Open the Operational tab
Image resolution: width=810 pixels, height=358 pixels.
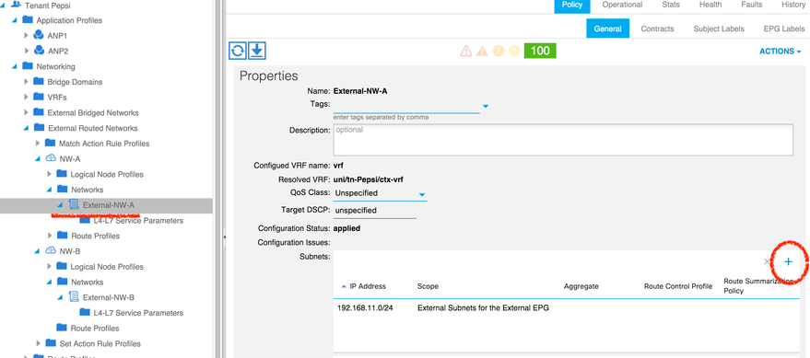coord(622,5)
